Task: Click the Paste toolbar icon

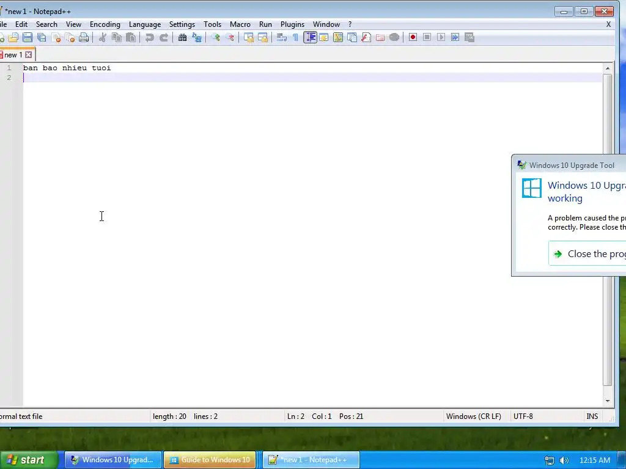Action: (131, 37)
